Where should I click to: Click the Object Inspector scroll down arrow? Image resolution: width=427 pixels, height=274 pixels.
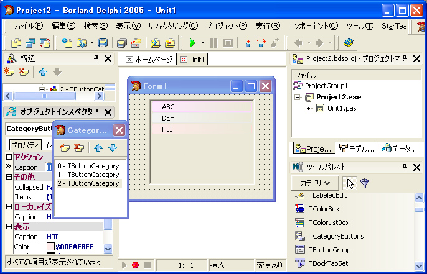coord(108,249)
